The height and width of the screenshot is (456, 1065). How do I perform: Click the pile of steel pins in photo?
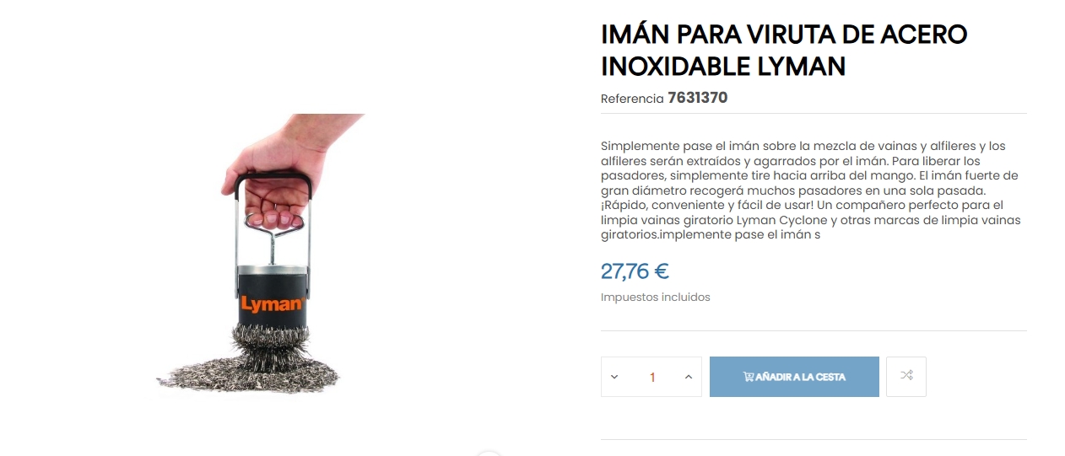251,364
